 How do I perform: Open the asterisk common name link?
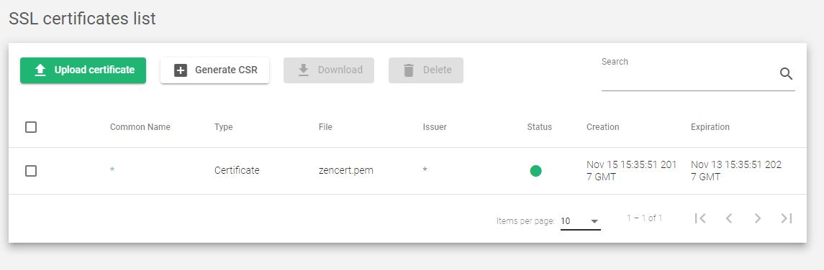point(112,170)
